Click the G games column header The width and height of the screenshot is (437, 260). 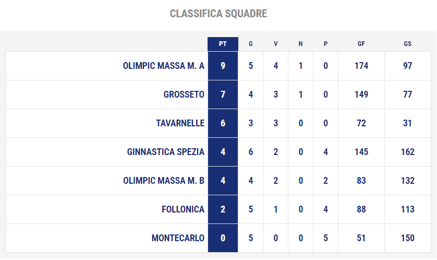pyautogui.click(x=251, y=44)
